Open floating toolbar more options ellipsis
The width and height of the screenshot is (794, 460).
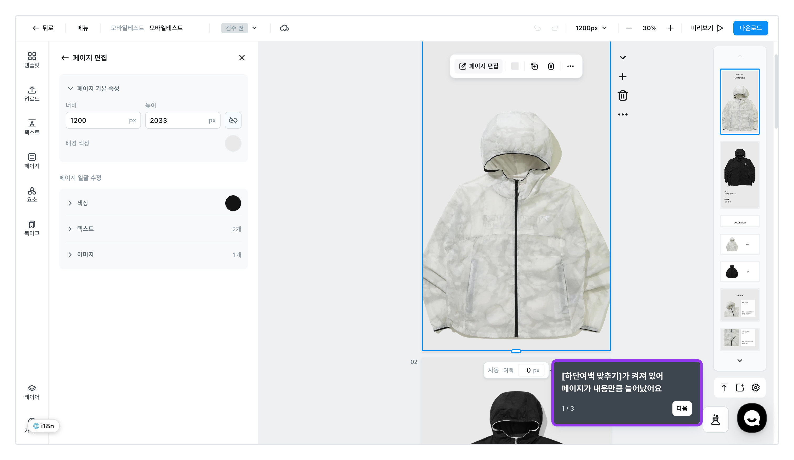570,66
